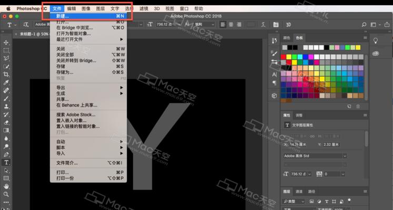Choose 置入嵌入对象... from the menu
Viewport: 393px width, 210px height.
pyautogui.click(x=88, y=121)
